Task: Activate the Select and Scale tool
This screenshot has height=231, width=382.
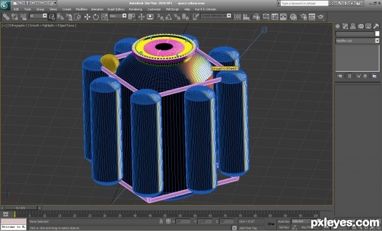Action: click(x=104, y=16)
